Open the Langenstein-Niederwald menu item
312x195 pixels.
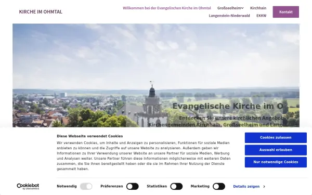[x=229, y=16]
